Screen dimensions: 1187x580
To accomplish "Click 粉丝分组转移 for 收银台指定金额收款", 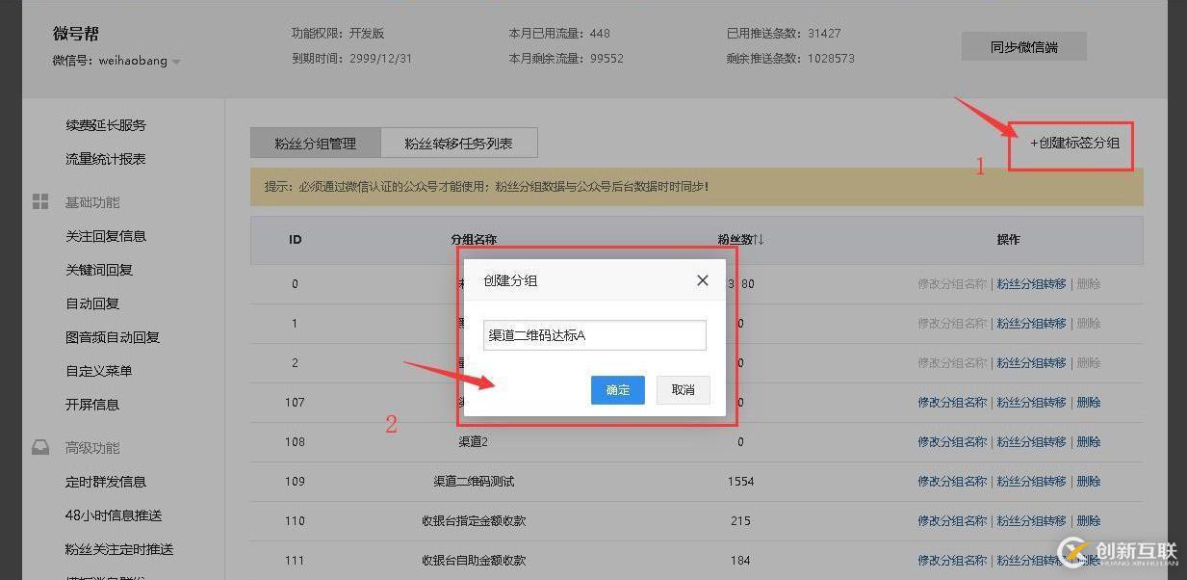I will pos(1031,520).
